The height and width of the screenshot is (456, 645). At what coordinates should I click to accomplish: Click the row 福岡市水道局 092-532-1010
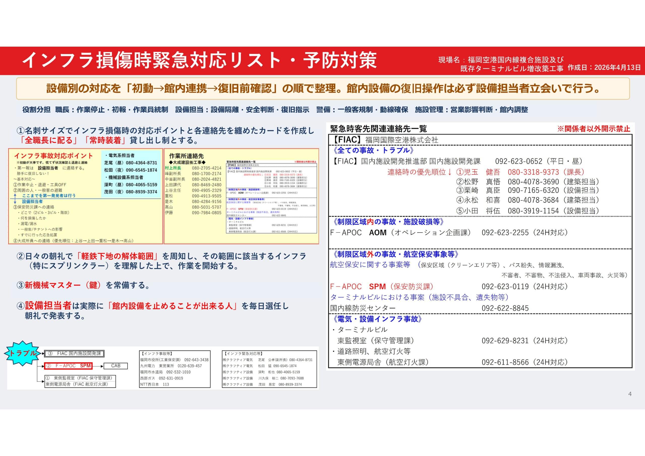(x=166, y=372)
